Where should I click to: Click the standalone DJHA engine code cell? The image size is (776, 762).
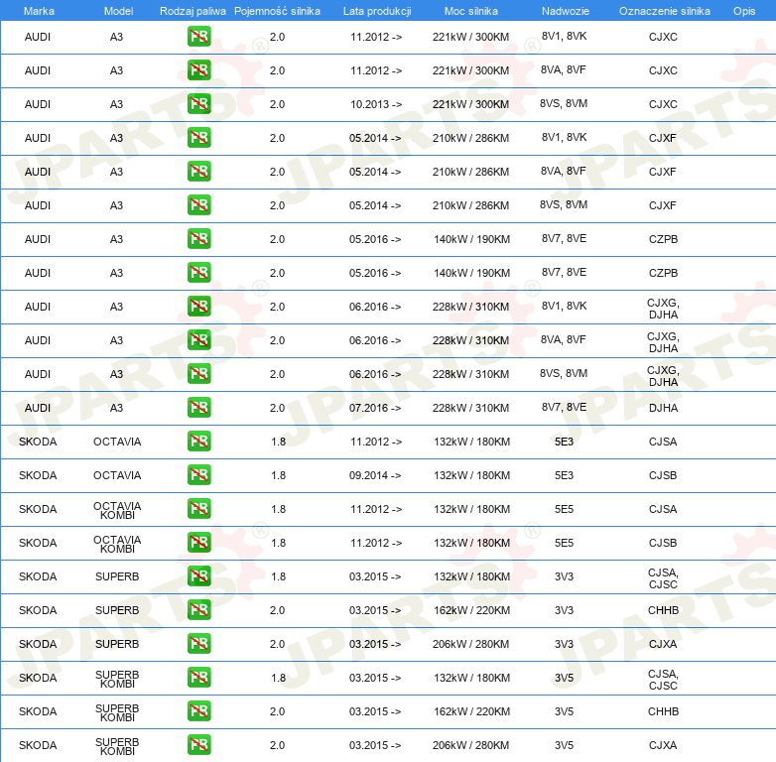(x=663, y=408)
